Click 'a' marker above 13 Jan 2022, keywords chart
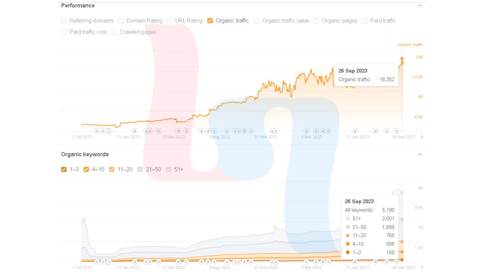The image size is (485, 277). pyautogui.click(x=135, y=261)
